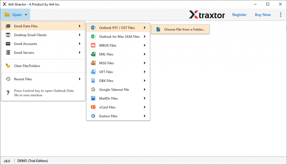This screenshot has height=165, width=287.
Task: Choose Clear File/Folders from menu
Action: (x=43, y=66)
